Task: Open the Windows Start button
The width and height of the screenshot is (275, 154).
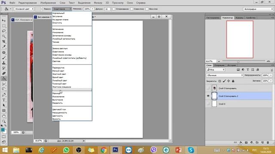Action: pyautogui.click(x=5, y=150)
